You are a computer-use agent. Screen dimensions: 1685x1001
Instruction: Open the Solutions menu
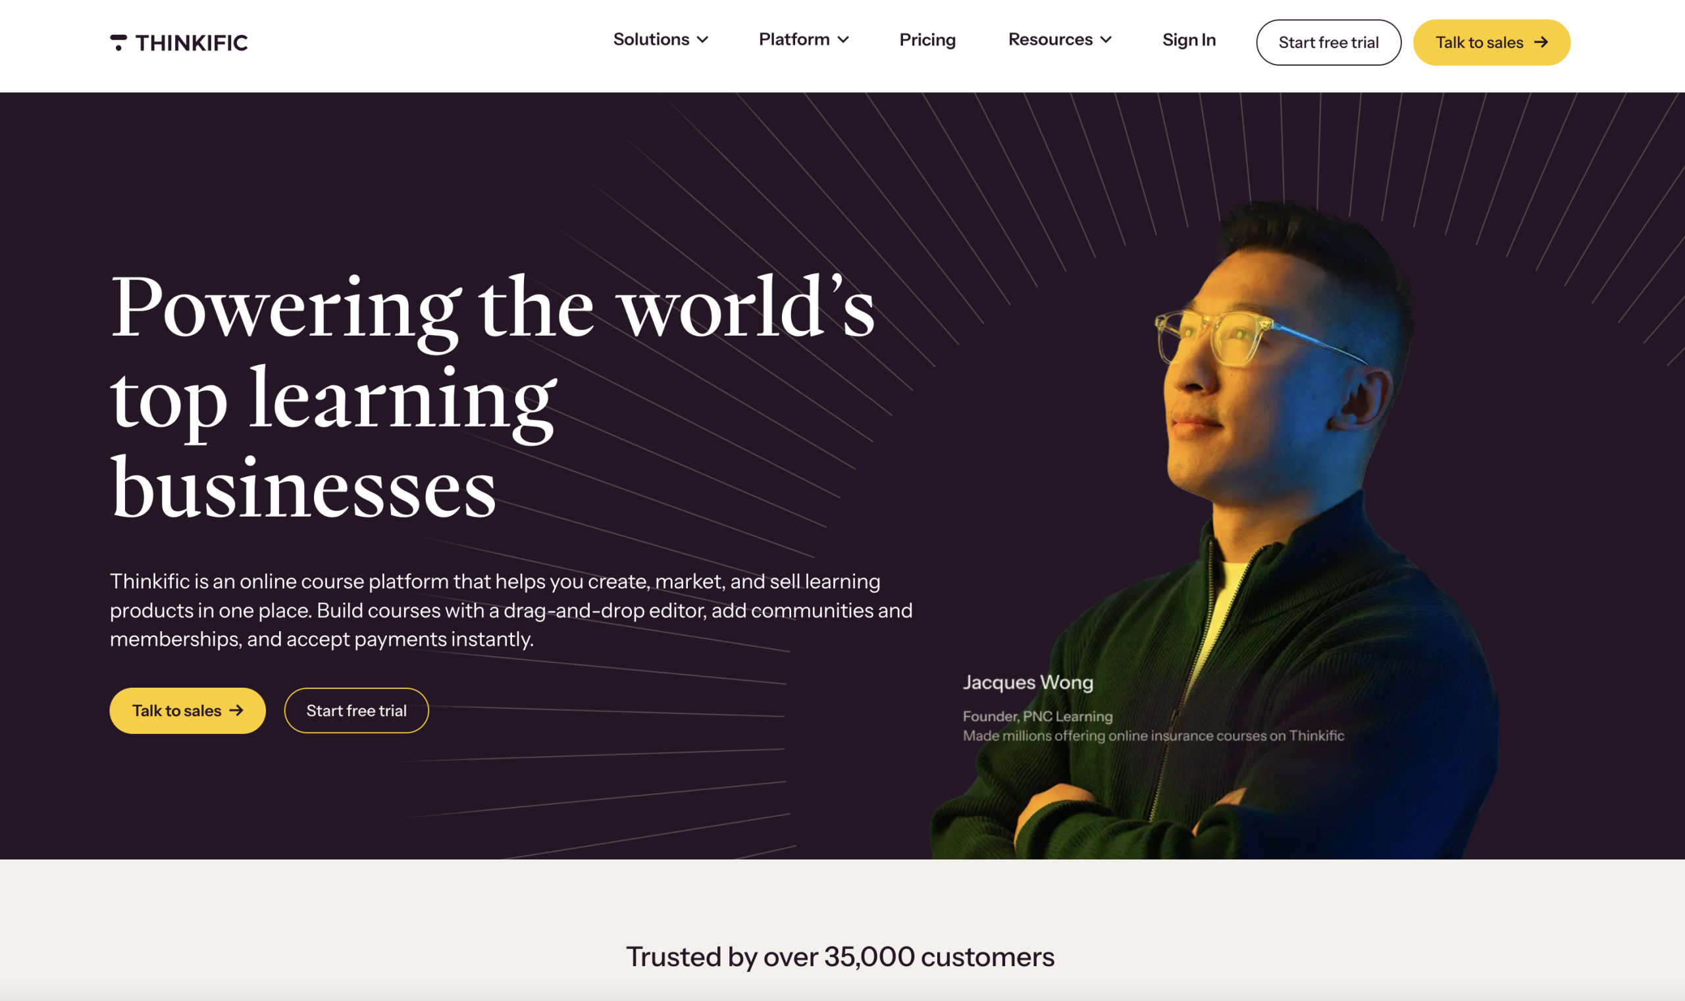pyautogui.click(x=660, y=39)
